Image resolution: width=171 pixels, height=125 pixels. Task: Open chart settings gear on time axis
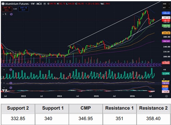click(x=167, y=96)
